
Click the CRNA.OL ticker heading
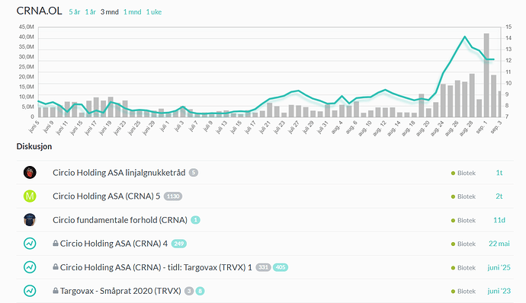click(x=39, y=11)
